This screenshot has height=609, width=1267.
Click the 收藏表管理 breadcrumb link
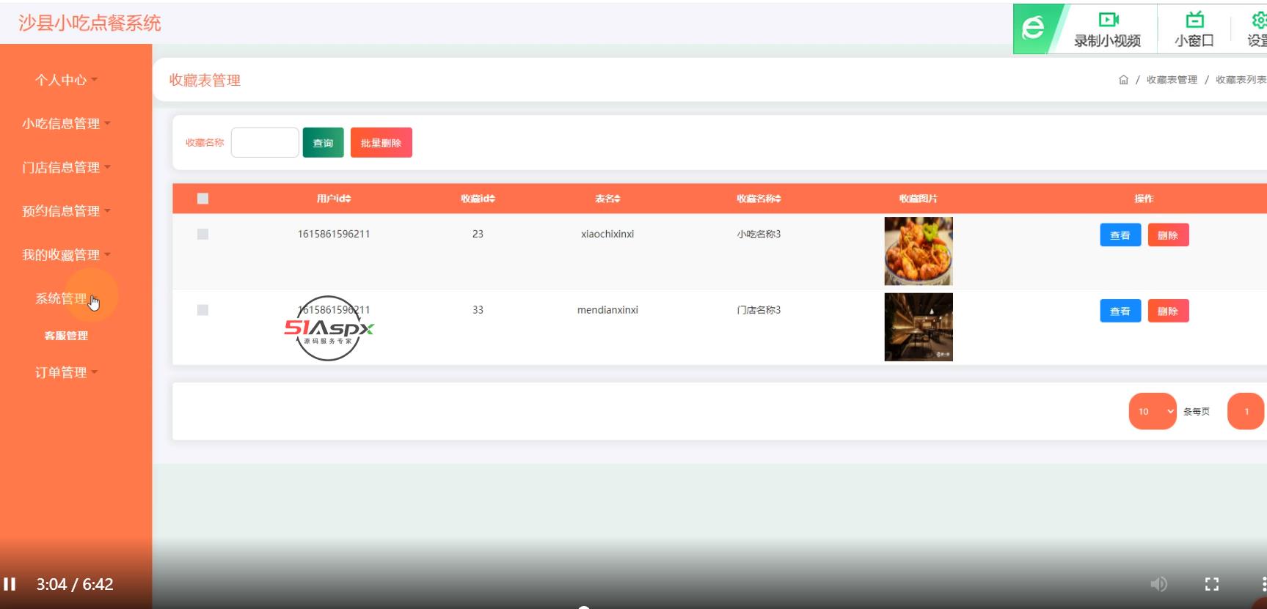(1172, 80)
